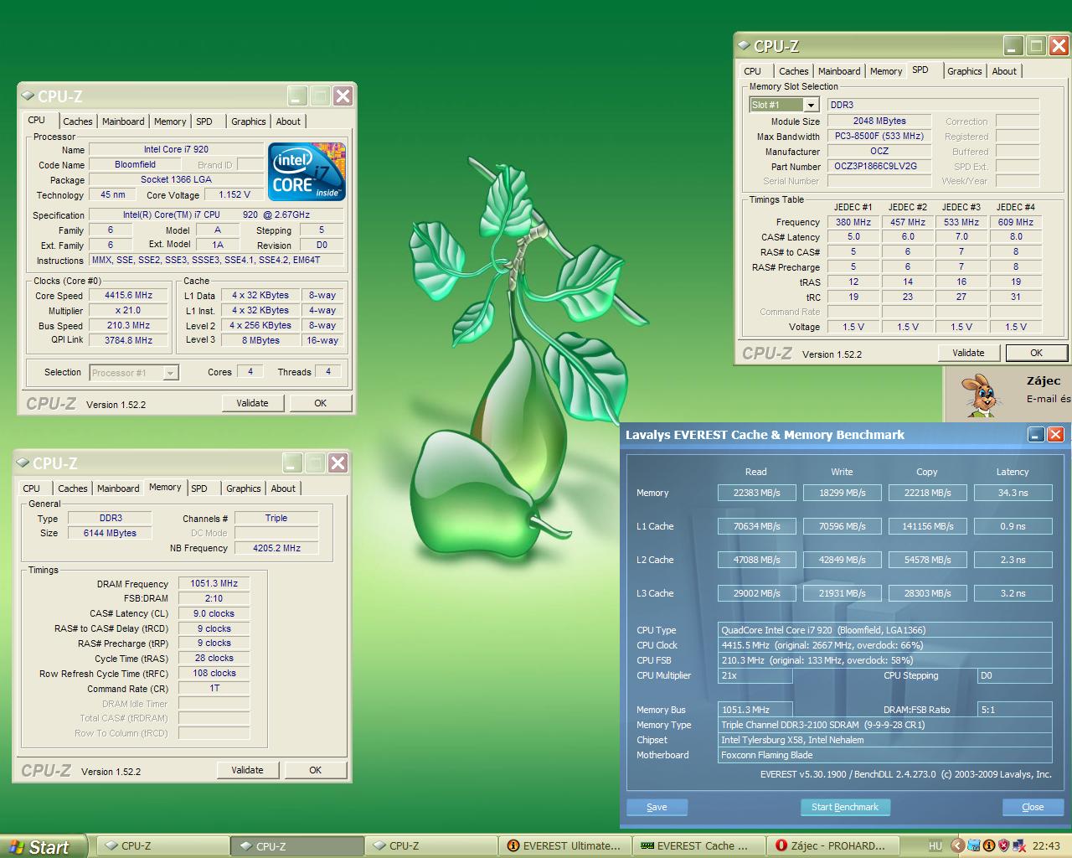The image size is (1072, 858).
Task: Close the CPU-Z SPD window
Action: [x=1059, y=46]
